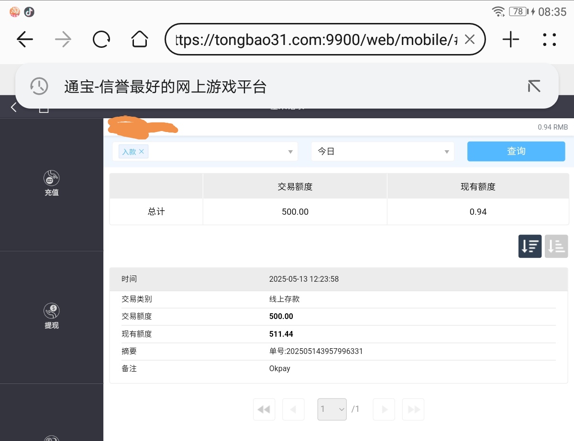This screenshot has width=574, height=441.
Task: Reload the page with refresh icon
Action: click(x=101, y=40)
